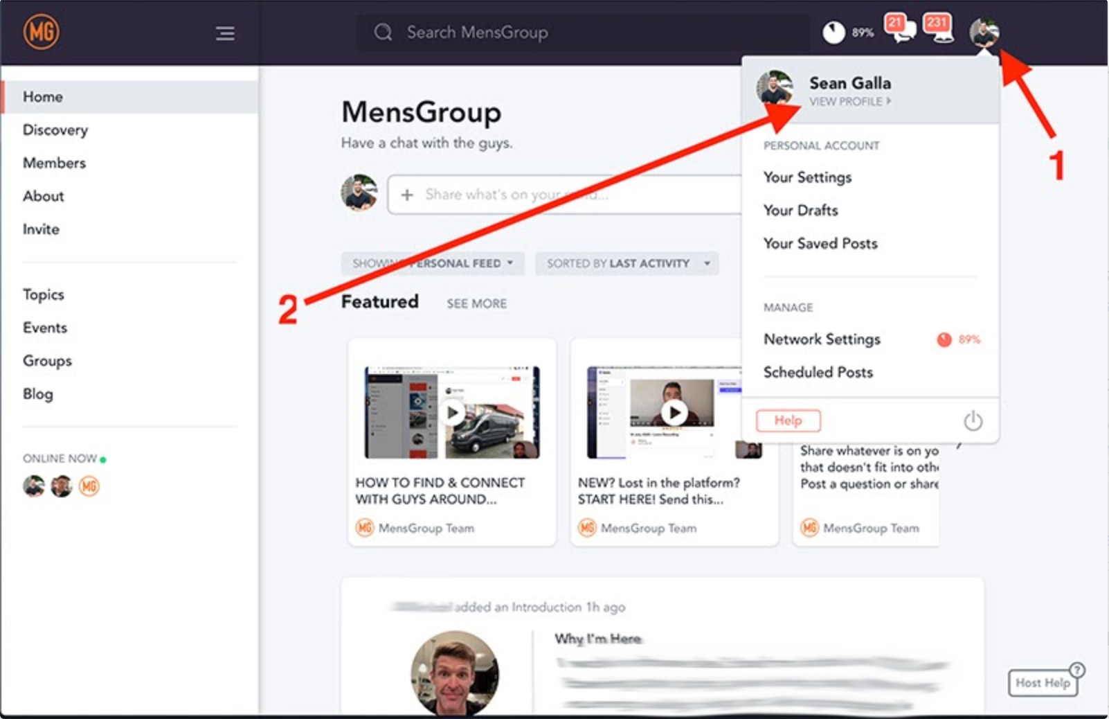The height and width of the screenshot is (719, 1109).
Task: Go to Home in the sidebar
Action: (x=130, y=97)
